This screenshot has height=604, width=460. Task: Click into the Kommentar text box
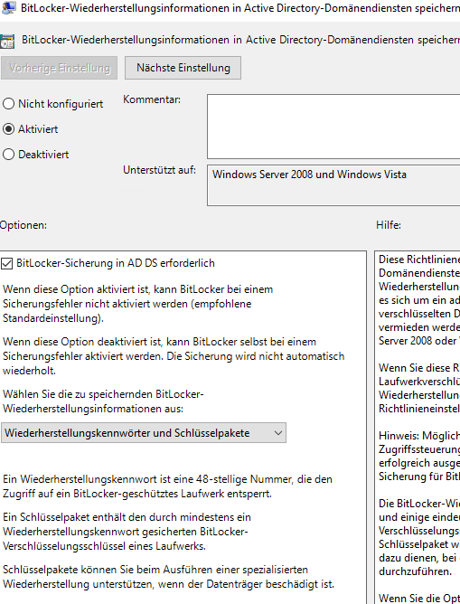[x=333, y=127]
